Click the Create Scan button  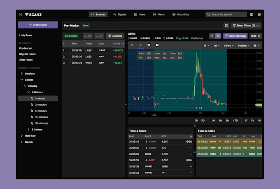[x=38, y=25]
